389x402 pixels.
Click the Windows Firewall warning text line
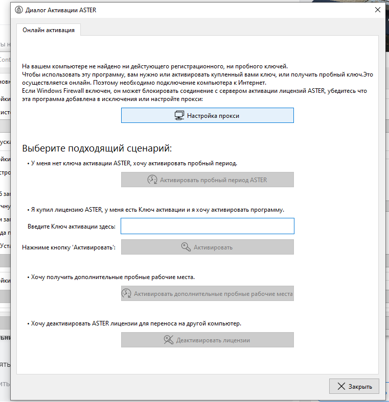click(x=194, y=91)
